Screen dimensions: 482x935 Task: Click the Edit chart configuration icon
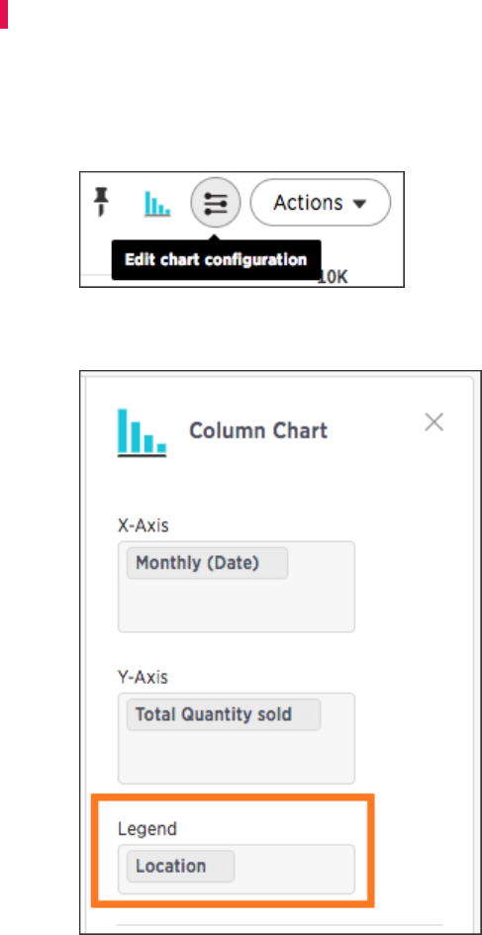tap(216, 202)
